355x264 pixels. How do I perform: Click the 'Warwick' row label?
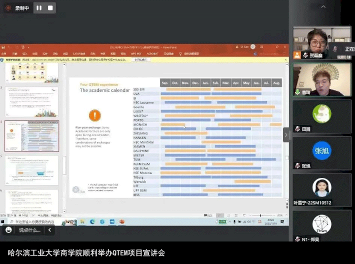pos(139,181)
